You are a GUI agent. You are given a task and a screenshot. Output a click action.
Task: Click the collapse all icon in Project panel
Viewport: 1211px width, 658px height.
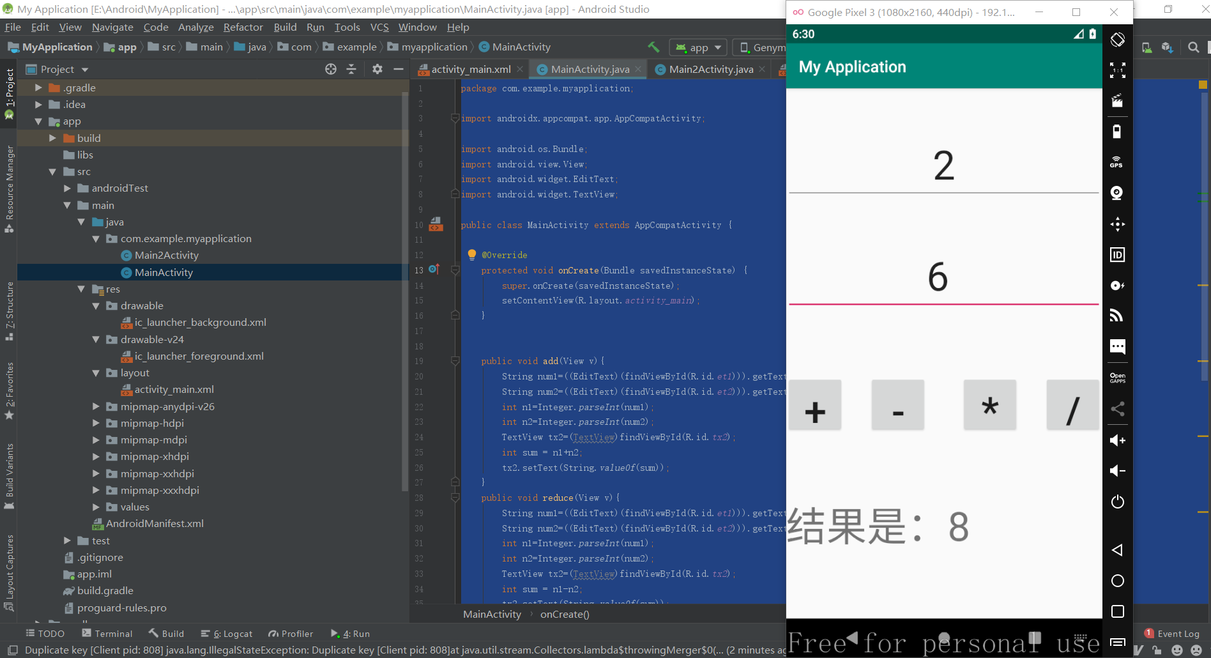351,69
